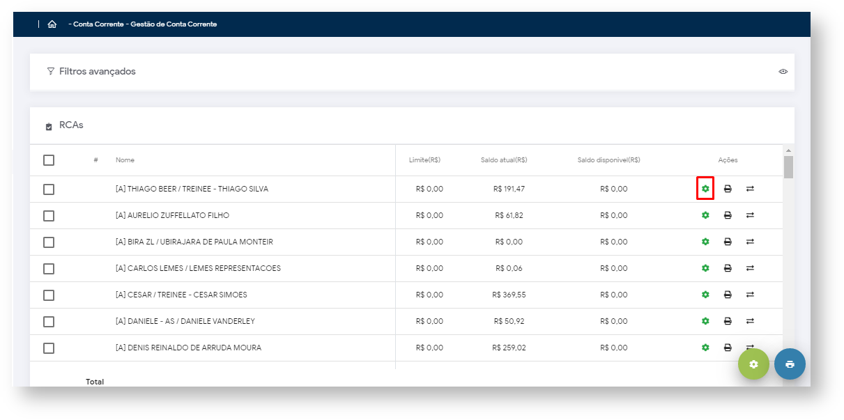Click saldo atual value R$ 259,02
This screenshot has width=844, height=420.
[x=509, y=348]
